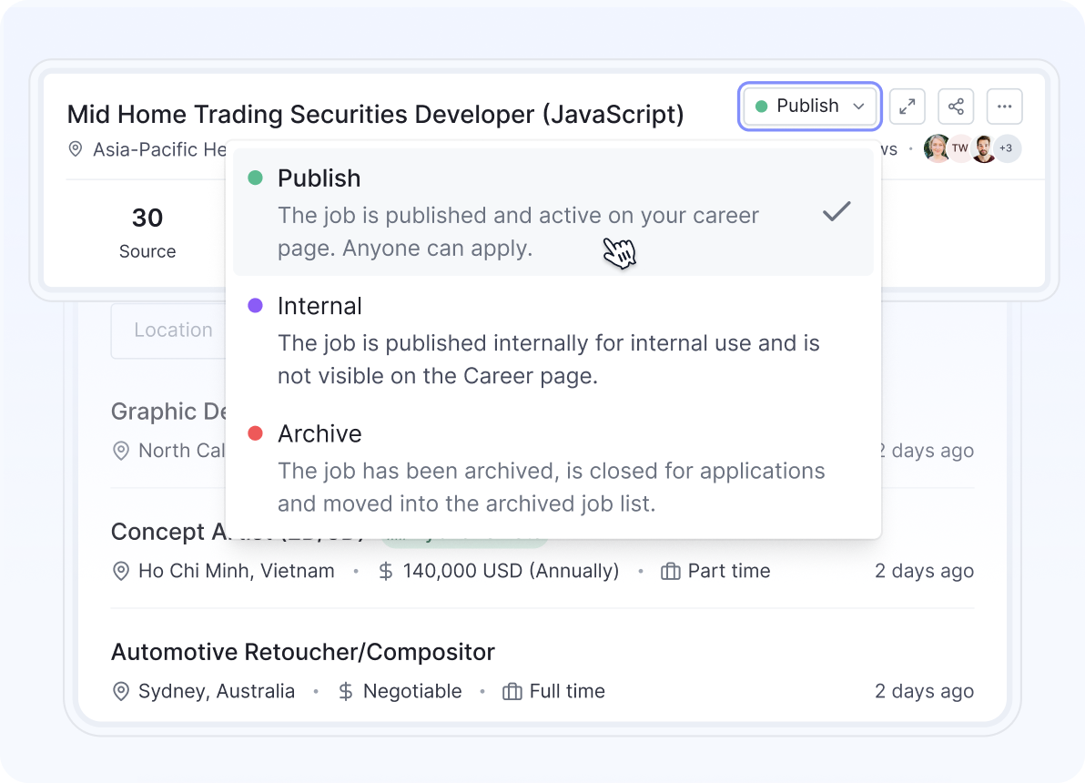Click the green status dot in the Publish button
The height and width of the screenshot is (783, 1085).
click(762, 107)
